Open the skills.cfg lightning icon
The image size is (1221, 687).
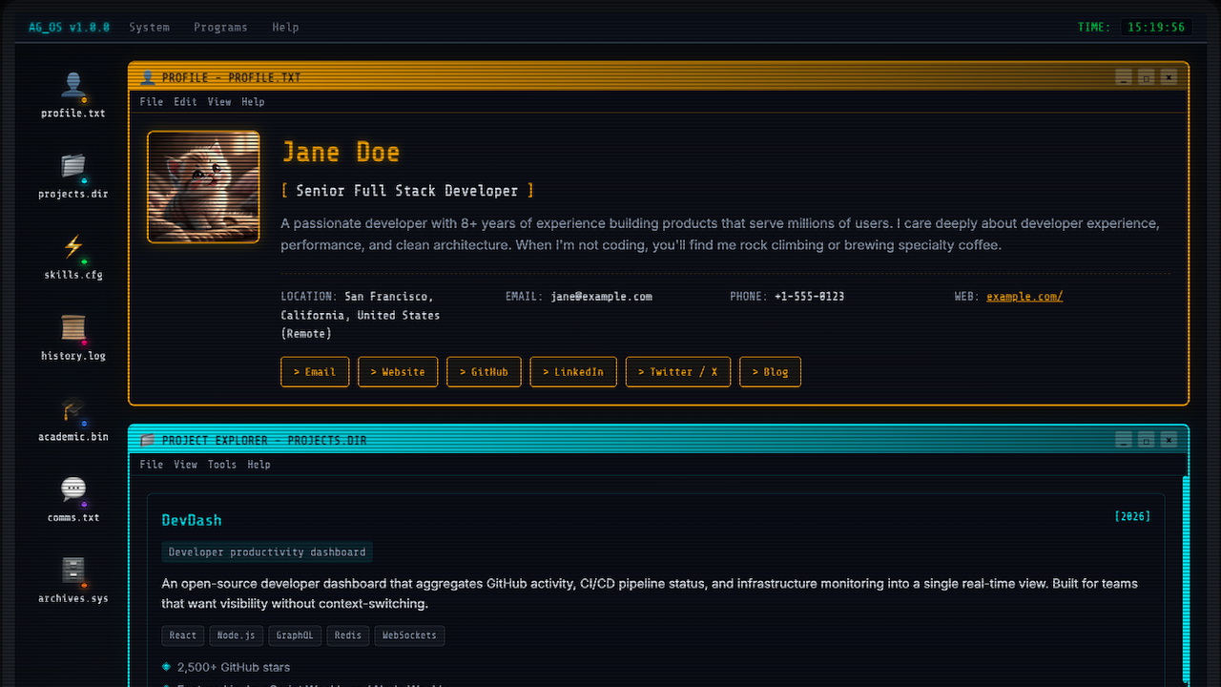(73, 258)
